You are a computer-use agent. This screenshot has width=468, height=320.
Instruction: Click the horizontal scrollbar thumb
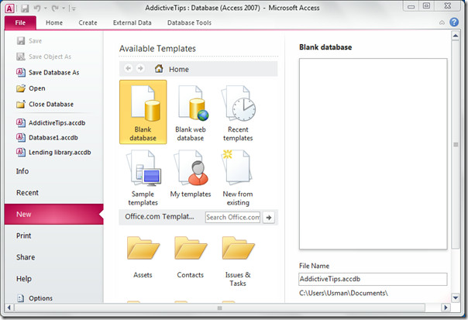(x=220, y=308)
